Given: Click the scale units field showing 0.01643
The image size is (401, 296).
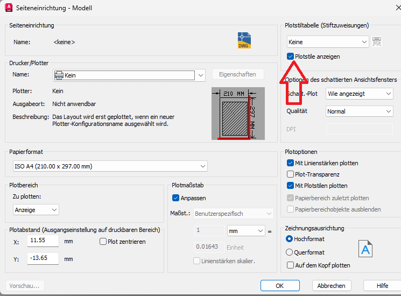Looking at the screenshot, I should coord(209,247).
